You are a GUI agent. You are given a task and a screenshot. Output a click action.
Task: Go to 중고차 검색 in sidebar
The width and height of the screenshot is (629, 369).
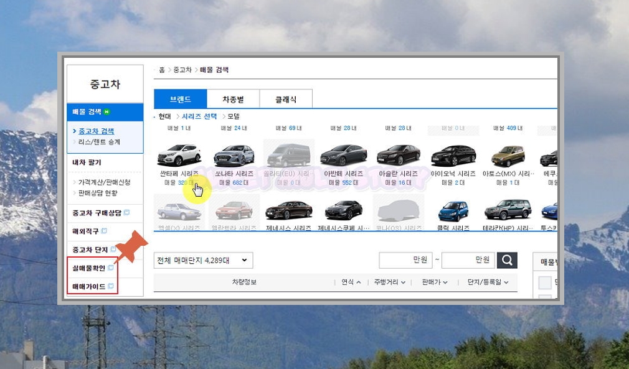[x=97, y=131]
